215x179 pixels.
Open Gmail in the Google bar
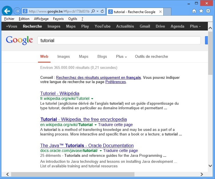pos(145,26)
